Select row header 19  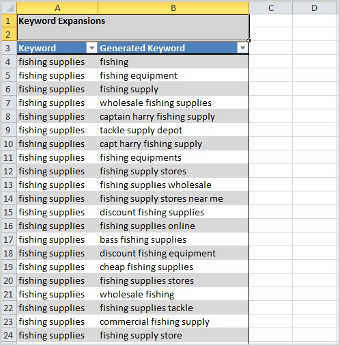8,267
